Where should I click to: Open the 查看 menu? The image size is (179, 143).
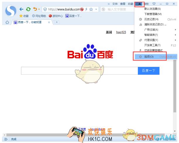(123, 4)
